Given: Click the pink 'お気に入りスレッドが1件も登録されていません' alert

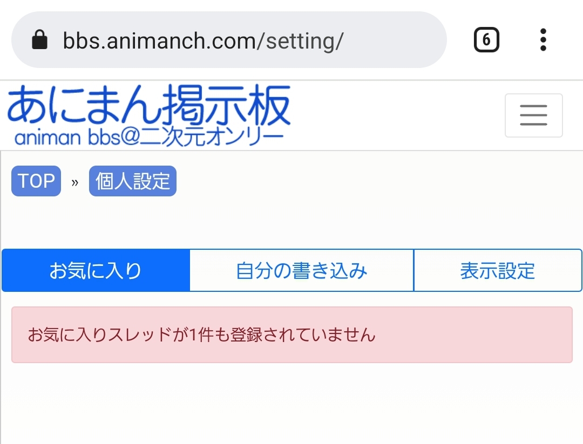Looking at the screenshot, I should point(291,335).
